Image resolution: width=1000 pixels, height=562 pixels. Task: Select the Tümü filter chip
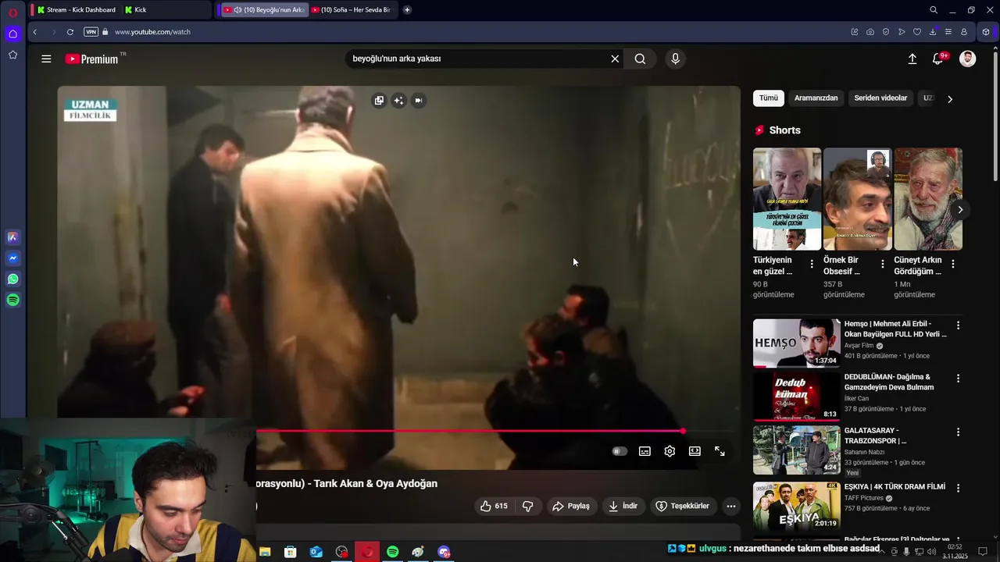(769, 98)
